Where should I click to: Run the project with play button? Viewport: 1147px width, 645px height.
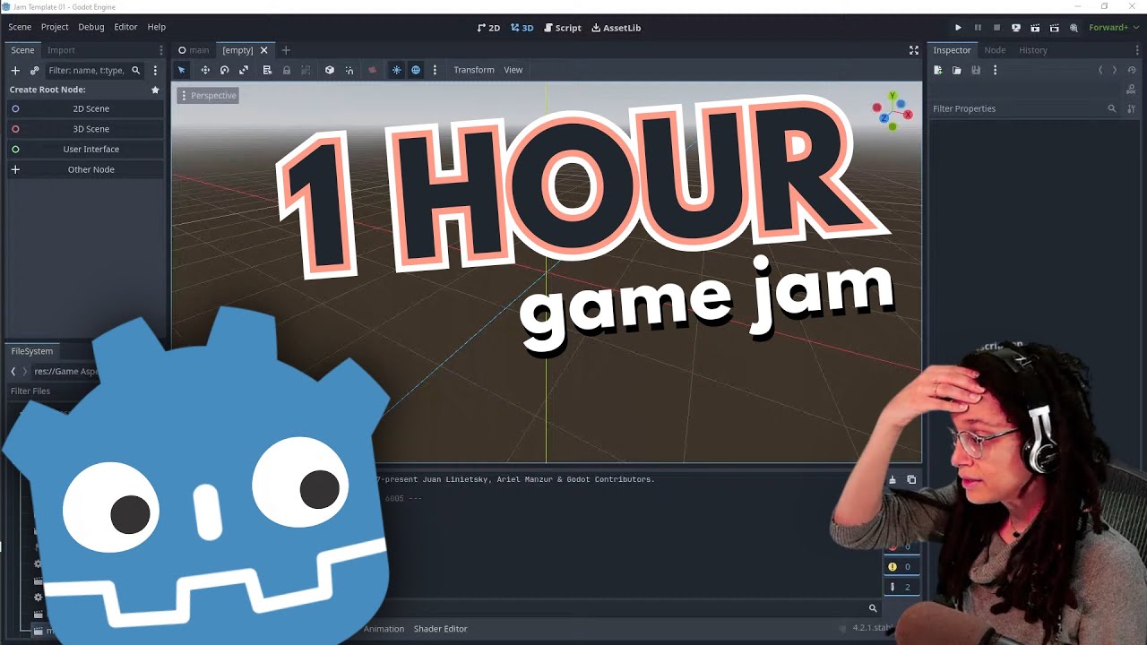click(958, 28)
